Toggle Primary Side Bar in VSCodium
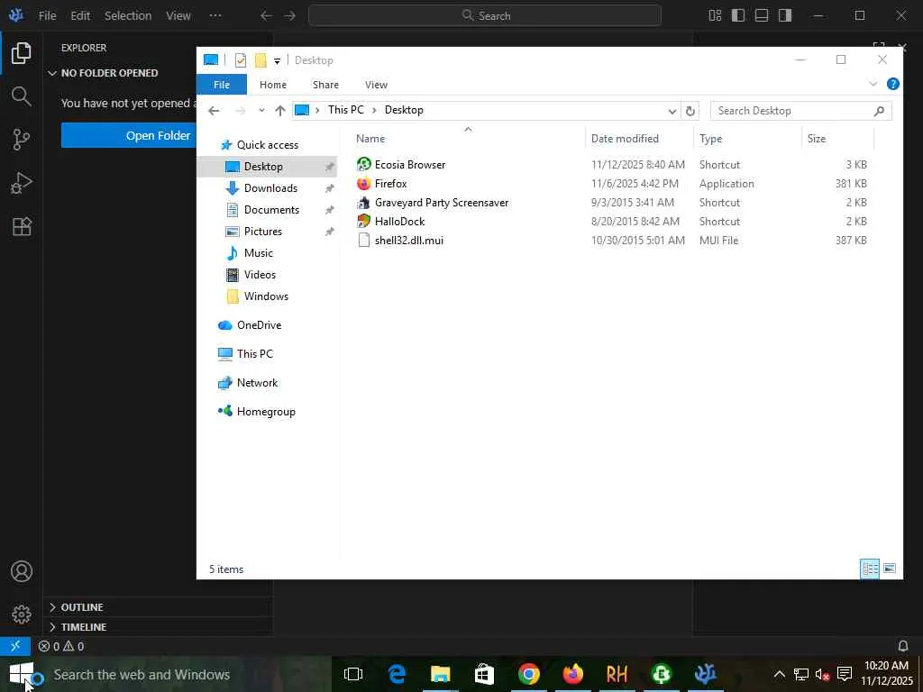923x692 pixels. coord(738,15)
